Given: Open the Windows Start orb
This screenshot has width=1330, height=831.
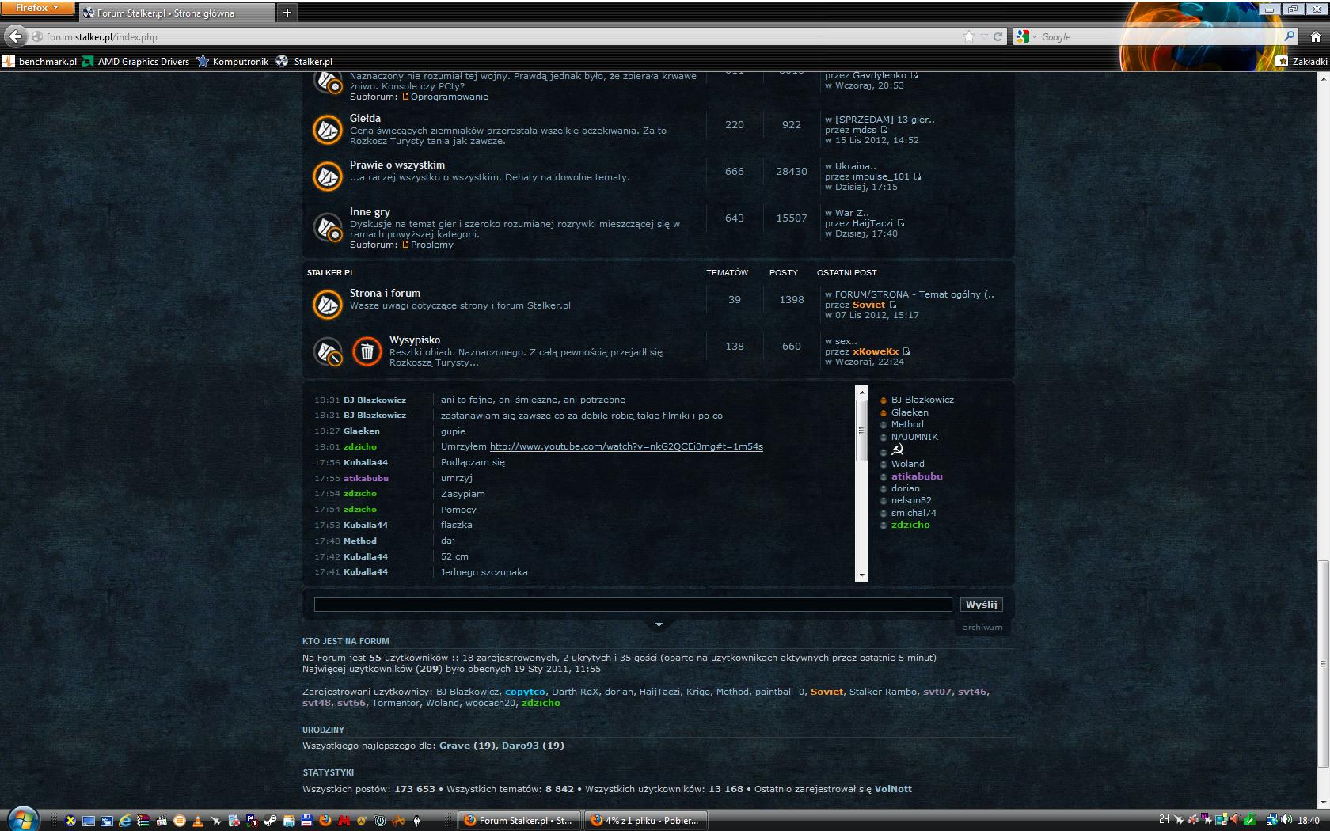Looking at the screenshot, I should click(x=22, y=820).
